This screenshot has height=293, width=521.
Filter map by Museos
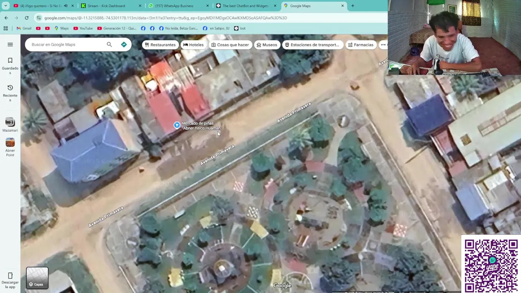point(267,45)
